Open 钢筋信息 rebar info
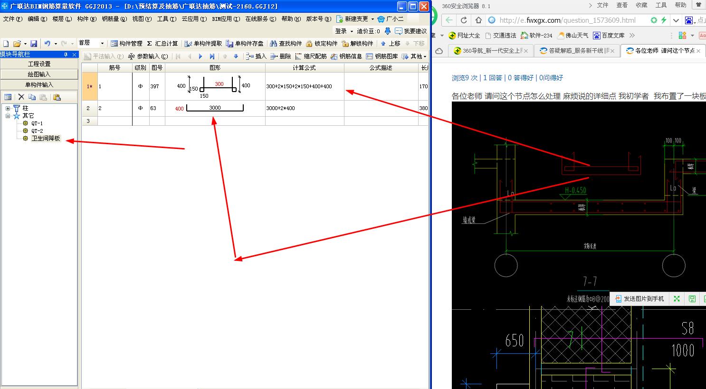 (346, 56)
